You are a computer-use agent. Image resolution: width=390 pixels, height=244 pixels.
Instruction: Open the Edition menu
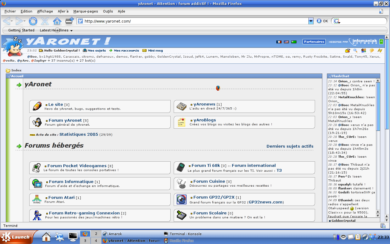27,11
